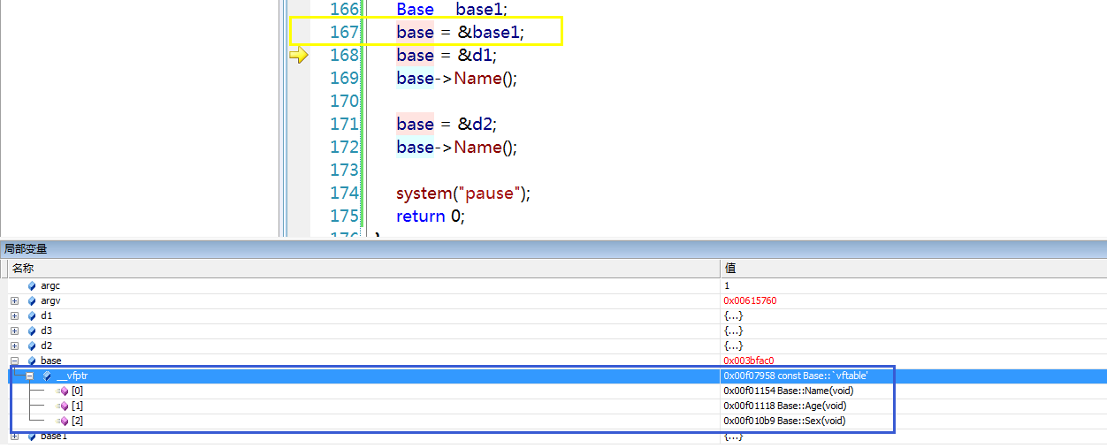Click the d1 variable icon
The width and height of the screenshot is (1107, 448).
pyautogui.click(x=32, y=316)
